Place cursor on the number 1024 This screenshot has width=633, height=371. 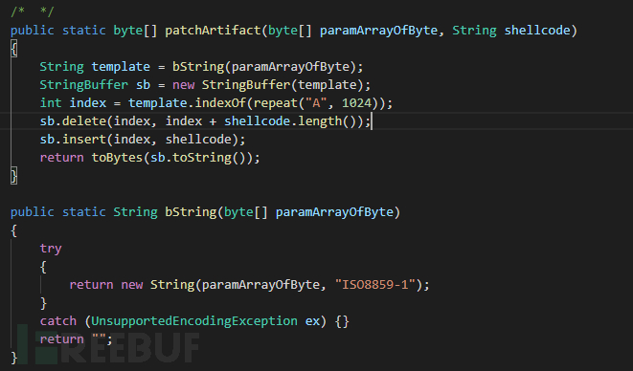[356, 103]
